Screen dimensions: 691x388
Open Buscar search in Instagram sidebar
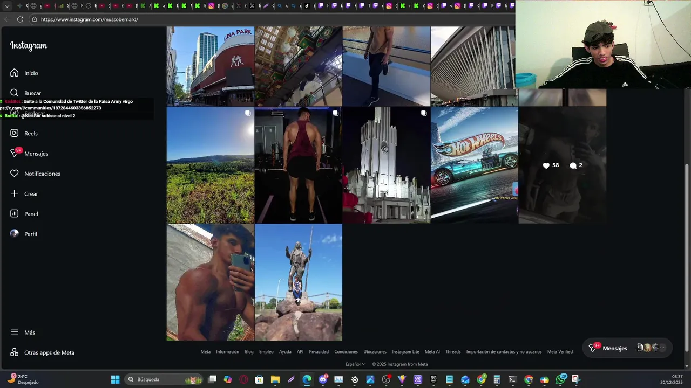25,93
